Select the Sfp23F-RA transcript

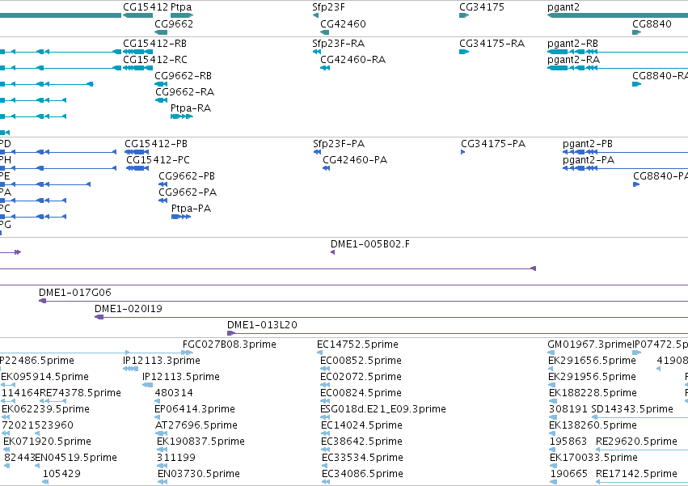[338, 44]
